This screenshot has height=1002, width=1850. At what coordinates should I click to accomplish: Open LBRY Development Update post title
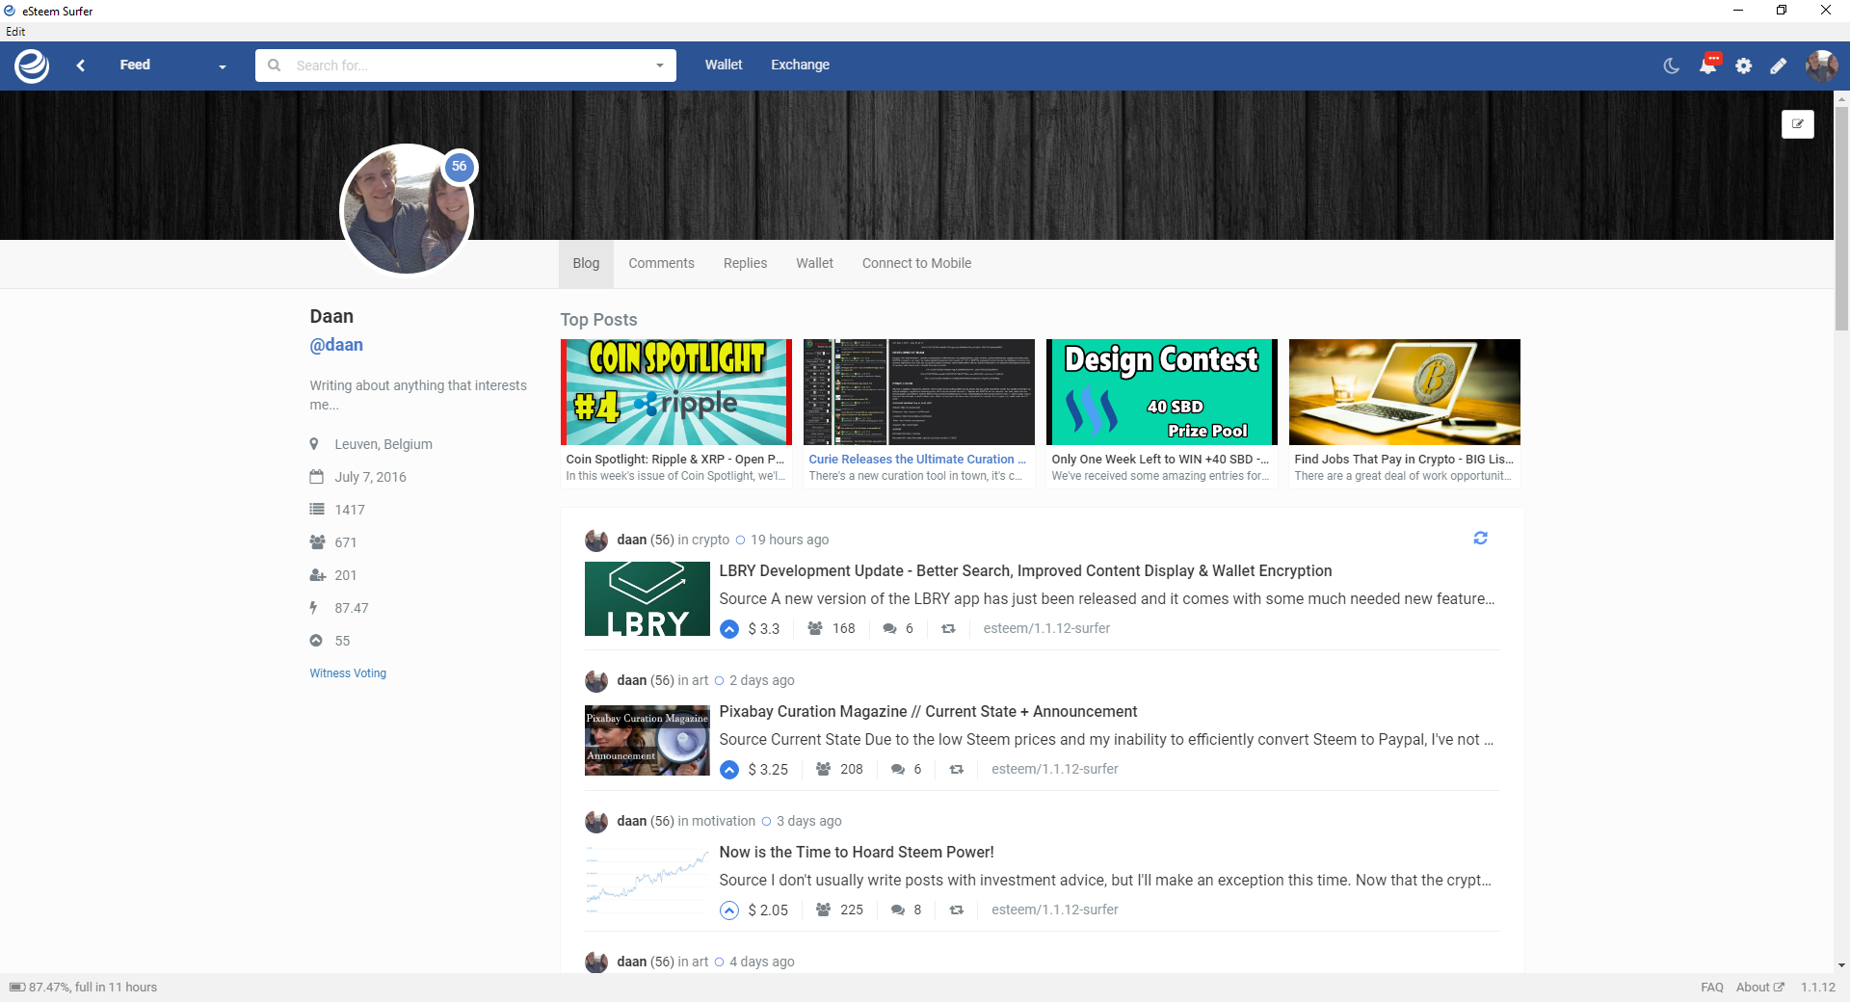(1025, 571)
